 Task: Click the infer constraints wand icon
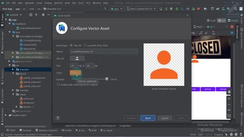point(206,33)
